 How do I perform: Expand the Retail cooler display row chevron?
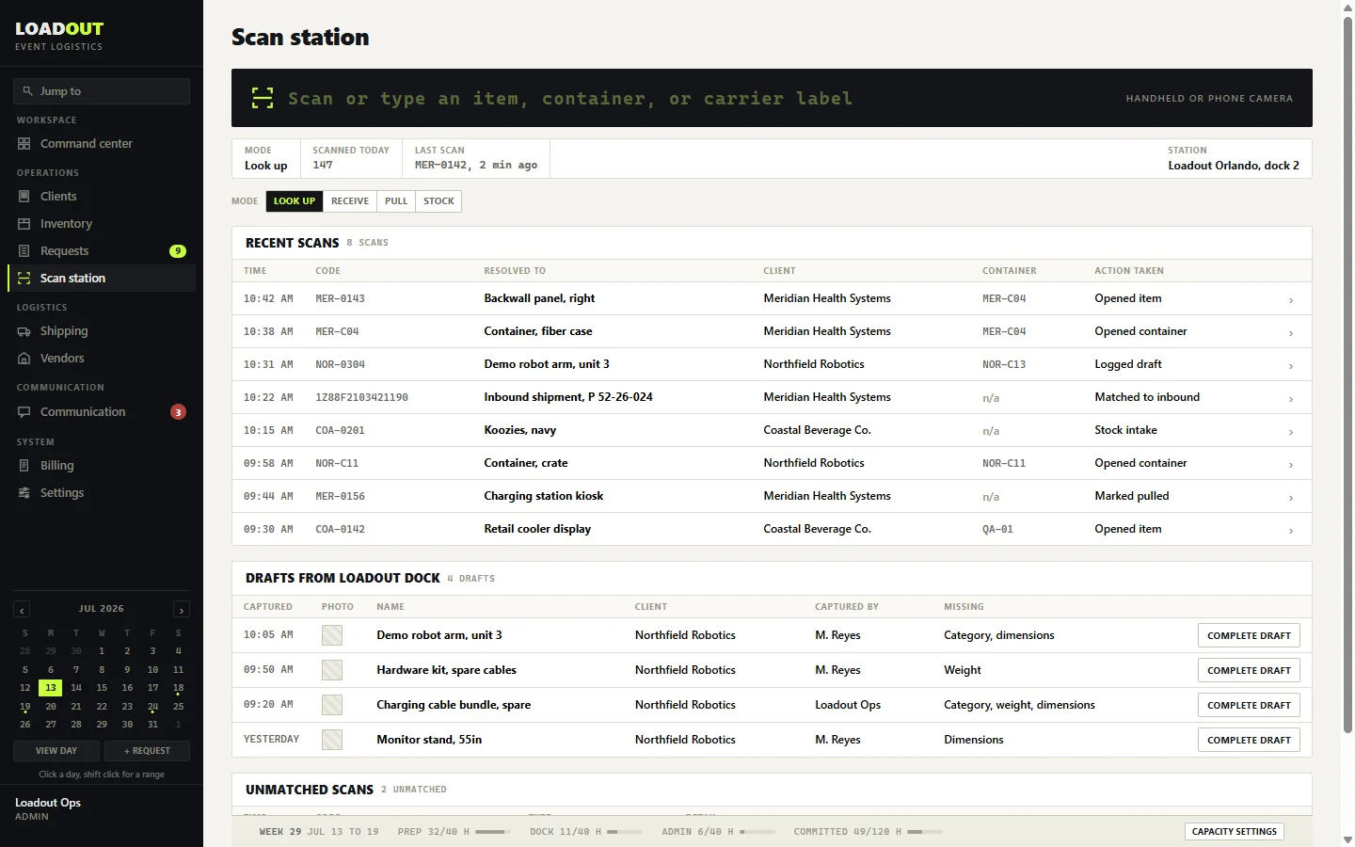pos(1290,531)
